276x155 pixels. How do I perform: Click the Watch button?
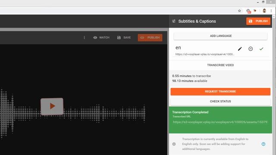tap(101, 37)
